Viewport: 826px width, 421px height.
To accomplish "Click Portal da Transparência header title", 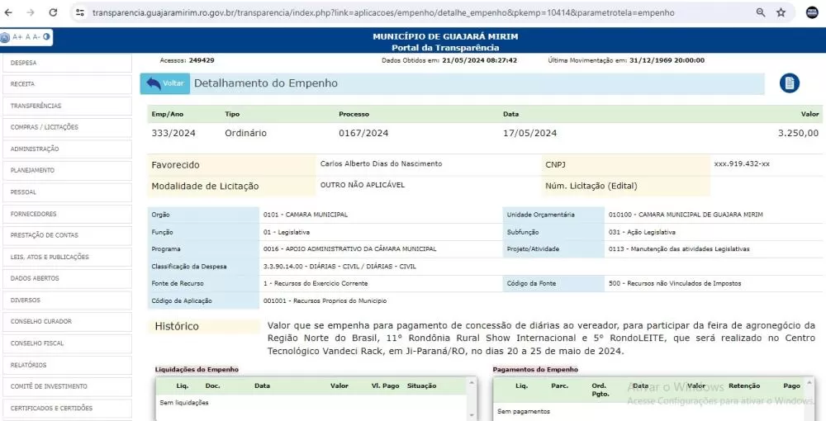I will 445,48.
